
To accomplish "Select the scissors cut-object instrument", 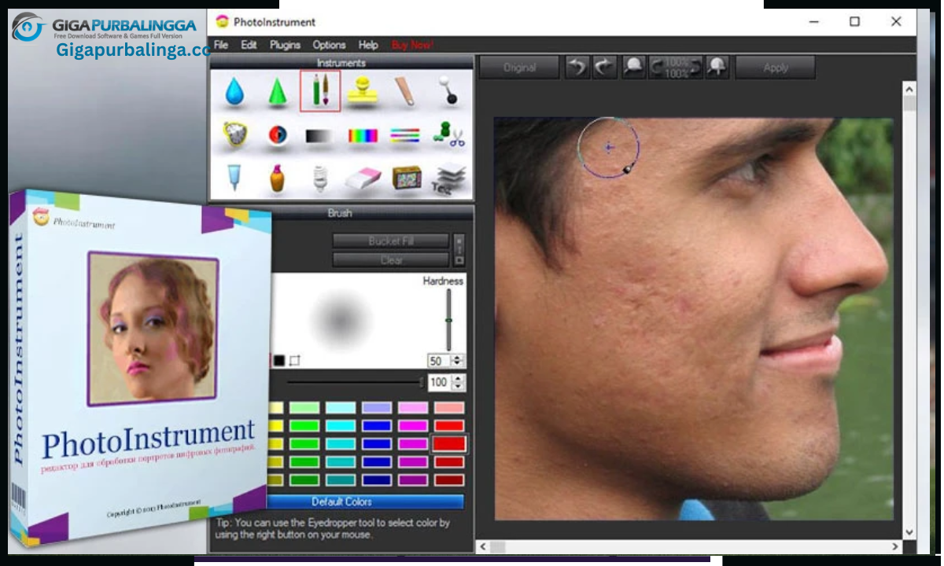I will [448, 135].
